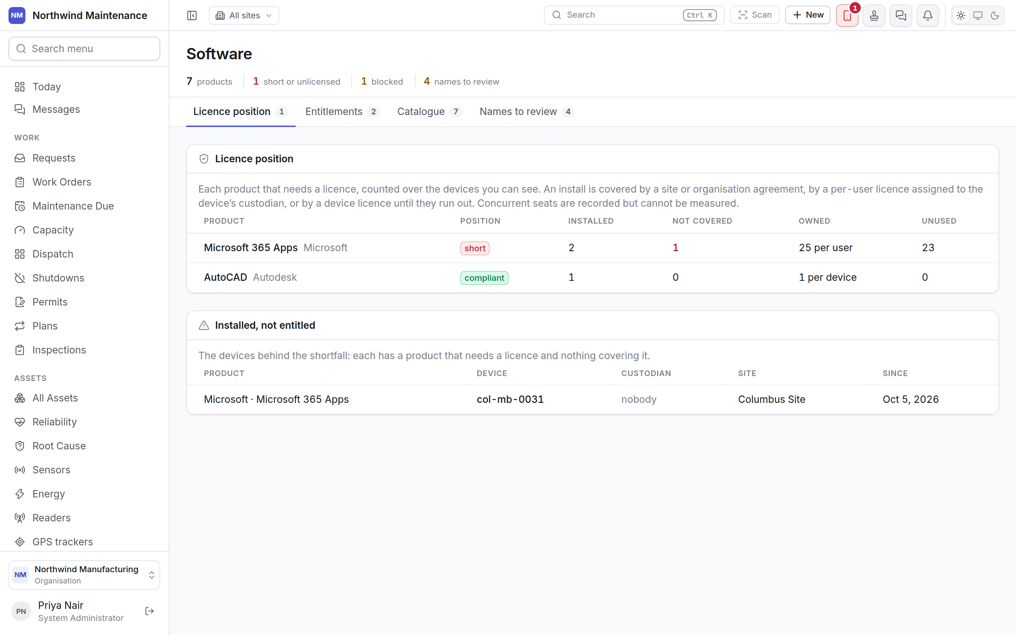Screen dimensions: 1016x635
Task: Click the Scan button
Action: tap(755, 15)
